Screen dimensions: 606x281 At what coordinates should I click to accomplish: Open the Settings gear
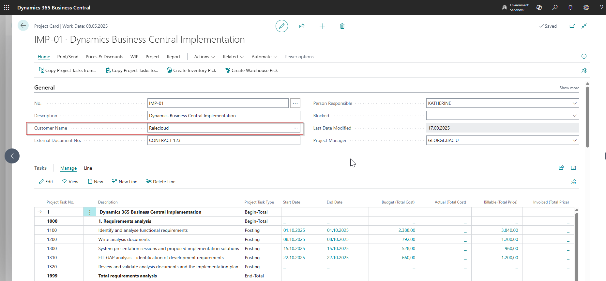[x=586, y=7]
